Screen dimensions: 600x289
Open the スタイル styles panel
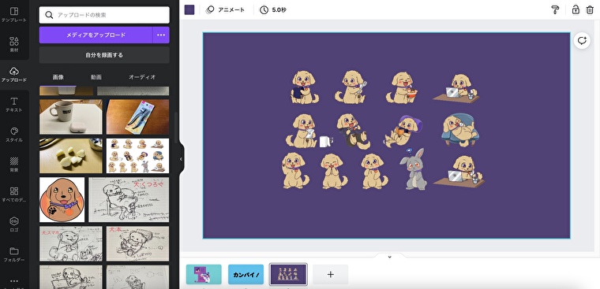click(14, 135)
